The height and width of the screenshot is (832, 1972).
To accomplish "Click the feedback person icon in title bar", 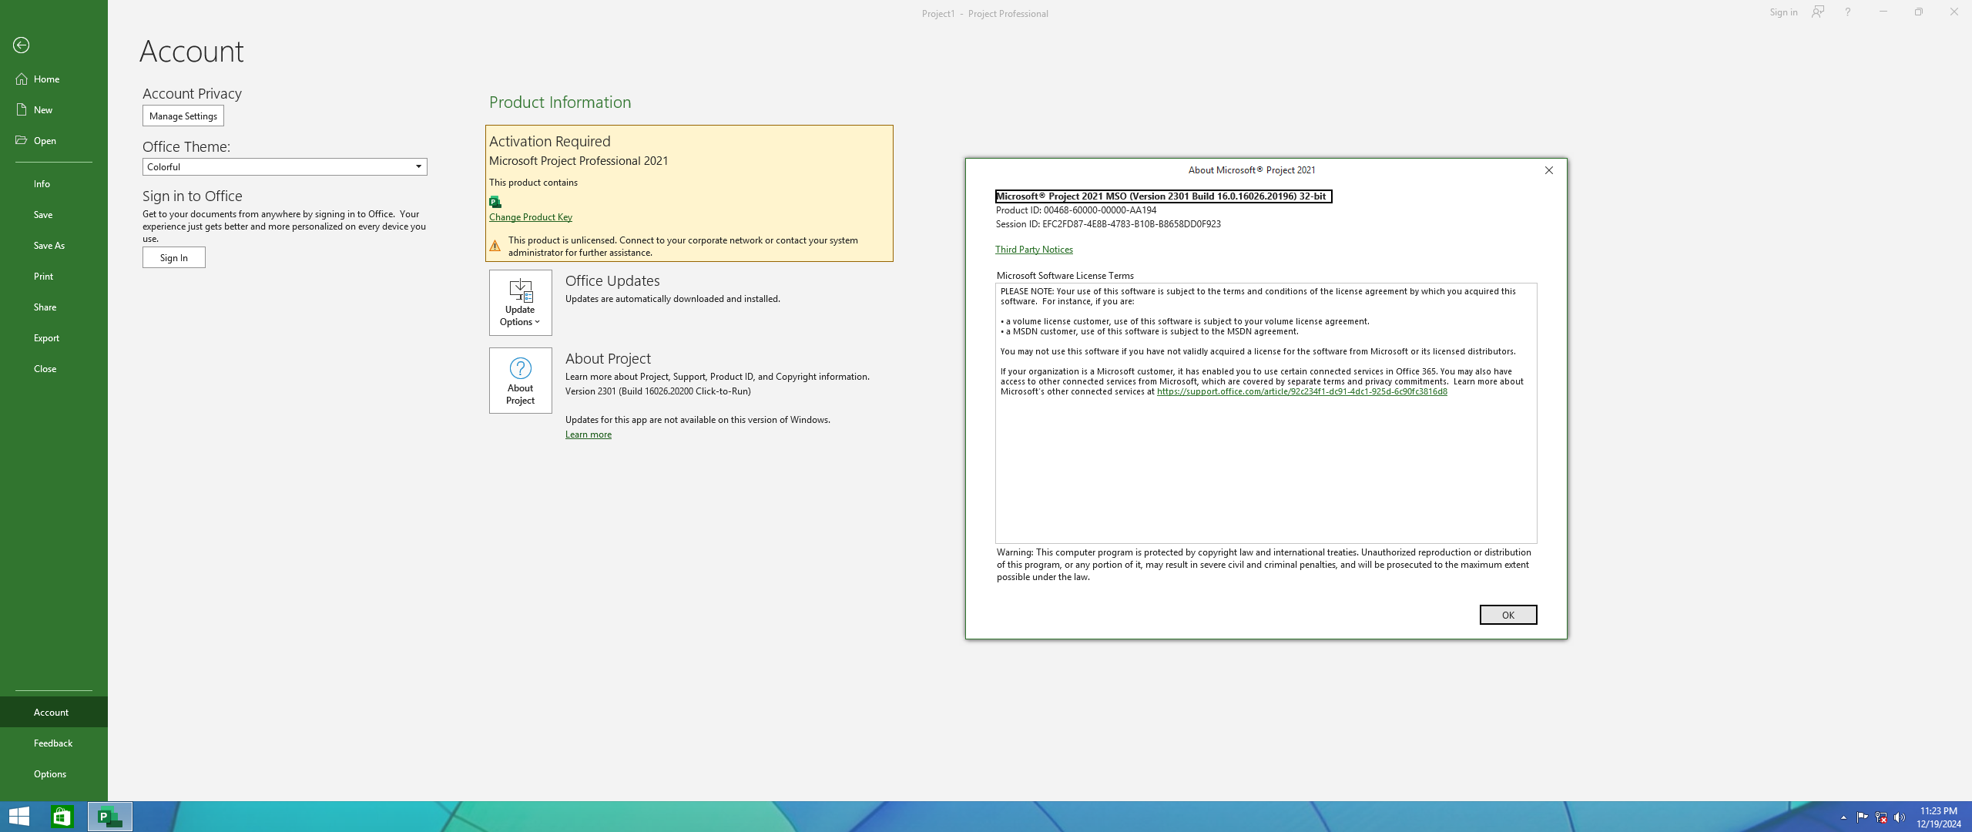I will [1818, 12].
